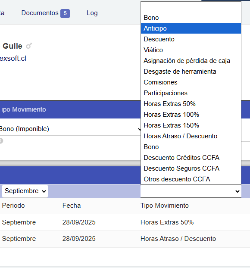Viewport: 250px width, 268px height.
Task: Open the exsoft.cl email link
Action: (x=13, y=59)
